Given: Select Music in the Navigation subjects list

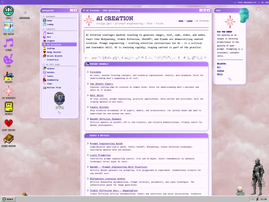Looking at the screenshot, I should pos(59,33).
